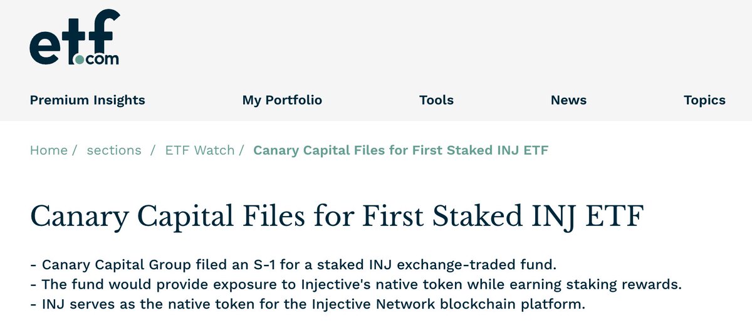Click the words 'Injective Network' in the summary
The height and width of the screenshot is (328, 752).
[x=358, y=305]
